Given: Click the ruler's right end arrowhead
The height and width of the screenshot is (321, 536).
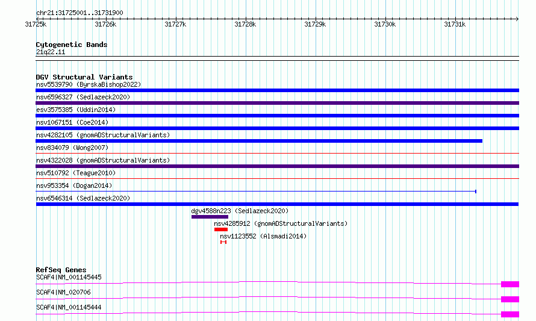Looking at the screenshot, I should (x=517, y=19).
